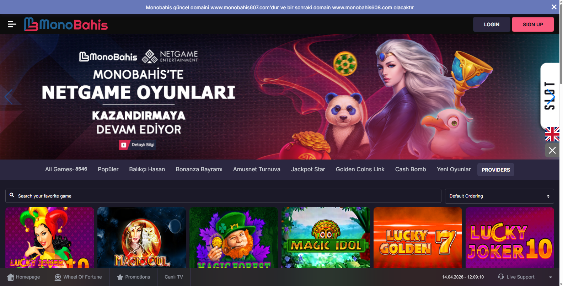This screenshot has width=563, height=286.
Task: Click the search magnifier icon
Action: point(12,195)
